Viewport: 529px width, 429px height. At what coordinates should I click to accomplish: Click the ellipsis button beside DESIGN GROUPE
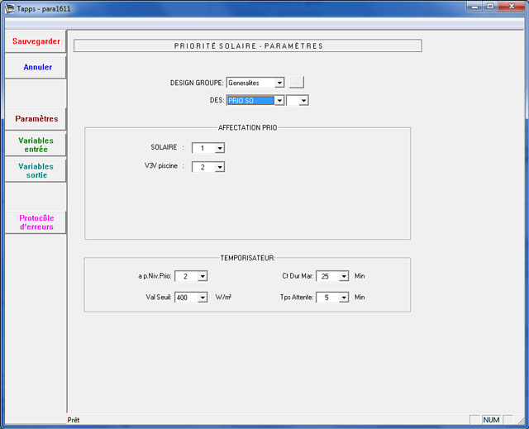[297, 83]
